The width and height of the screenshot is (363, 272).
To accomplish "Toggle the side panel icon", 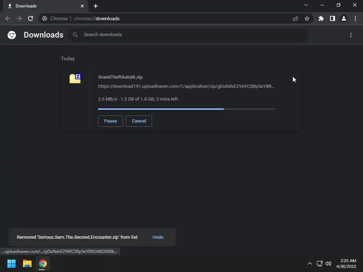I will coord(333,18).
